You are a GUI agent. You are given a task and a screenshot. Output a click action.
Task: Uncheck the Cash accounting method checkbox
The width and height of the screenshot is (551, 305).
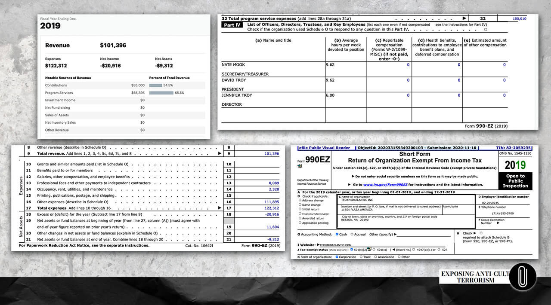pos(337,234)
